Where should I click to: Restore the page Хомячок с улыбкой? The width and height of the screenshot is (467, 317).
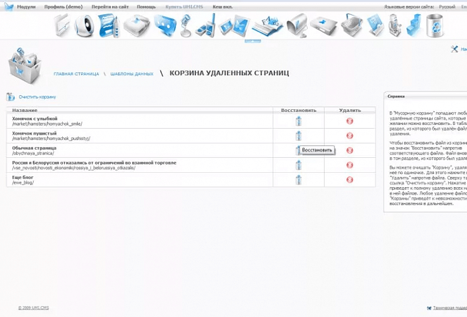pyautogui.click(x=298, y=121)
